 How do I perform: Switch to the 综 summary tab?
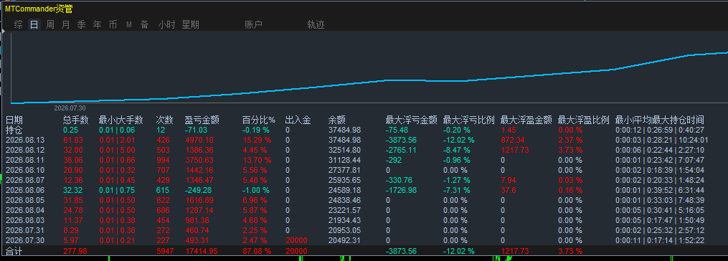click(x=19, y=24)
